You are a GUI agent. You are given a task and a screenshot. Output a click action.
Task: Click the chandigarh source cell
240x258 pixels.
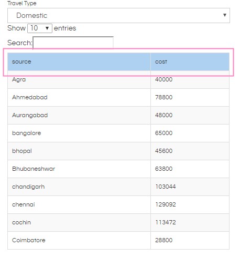coord(79,187)
